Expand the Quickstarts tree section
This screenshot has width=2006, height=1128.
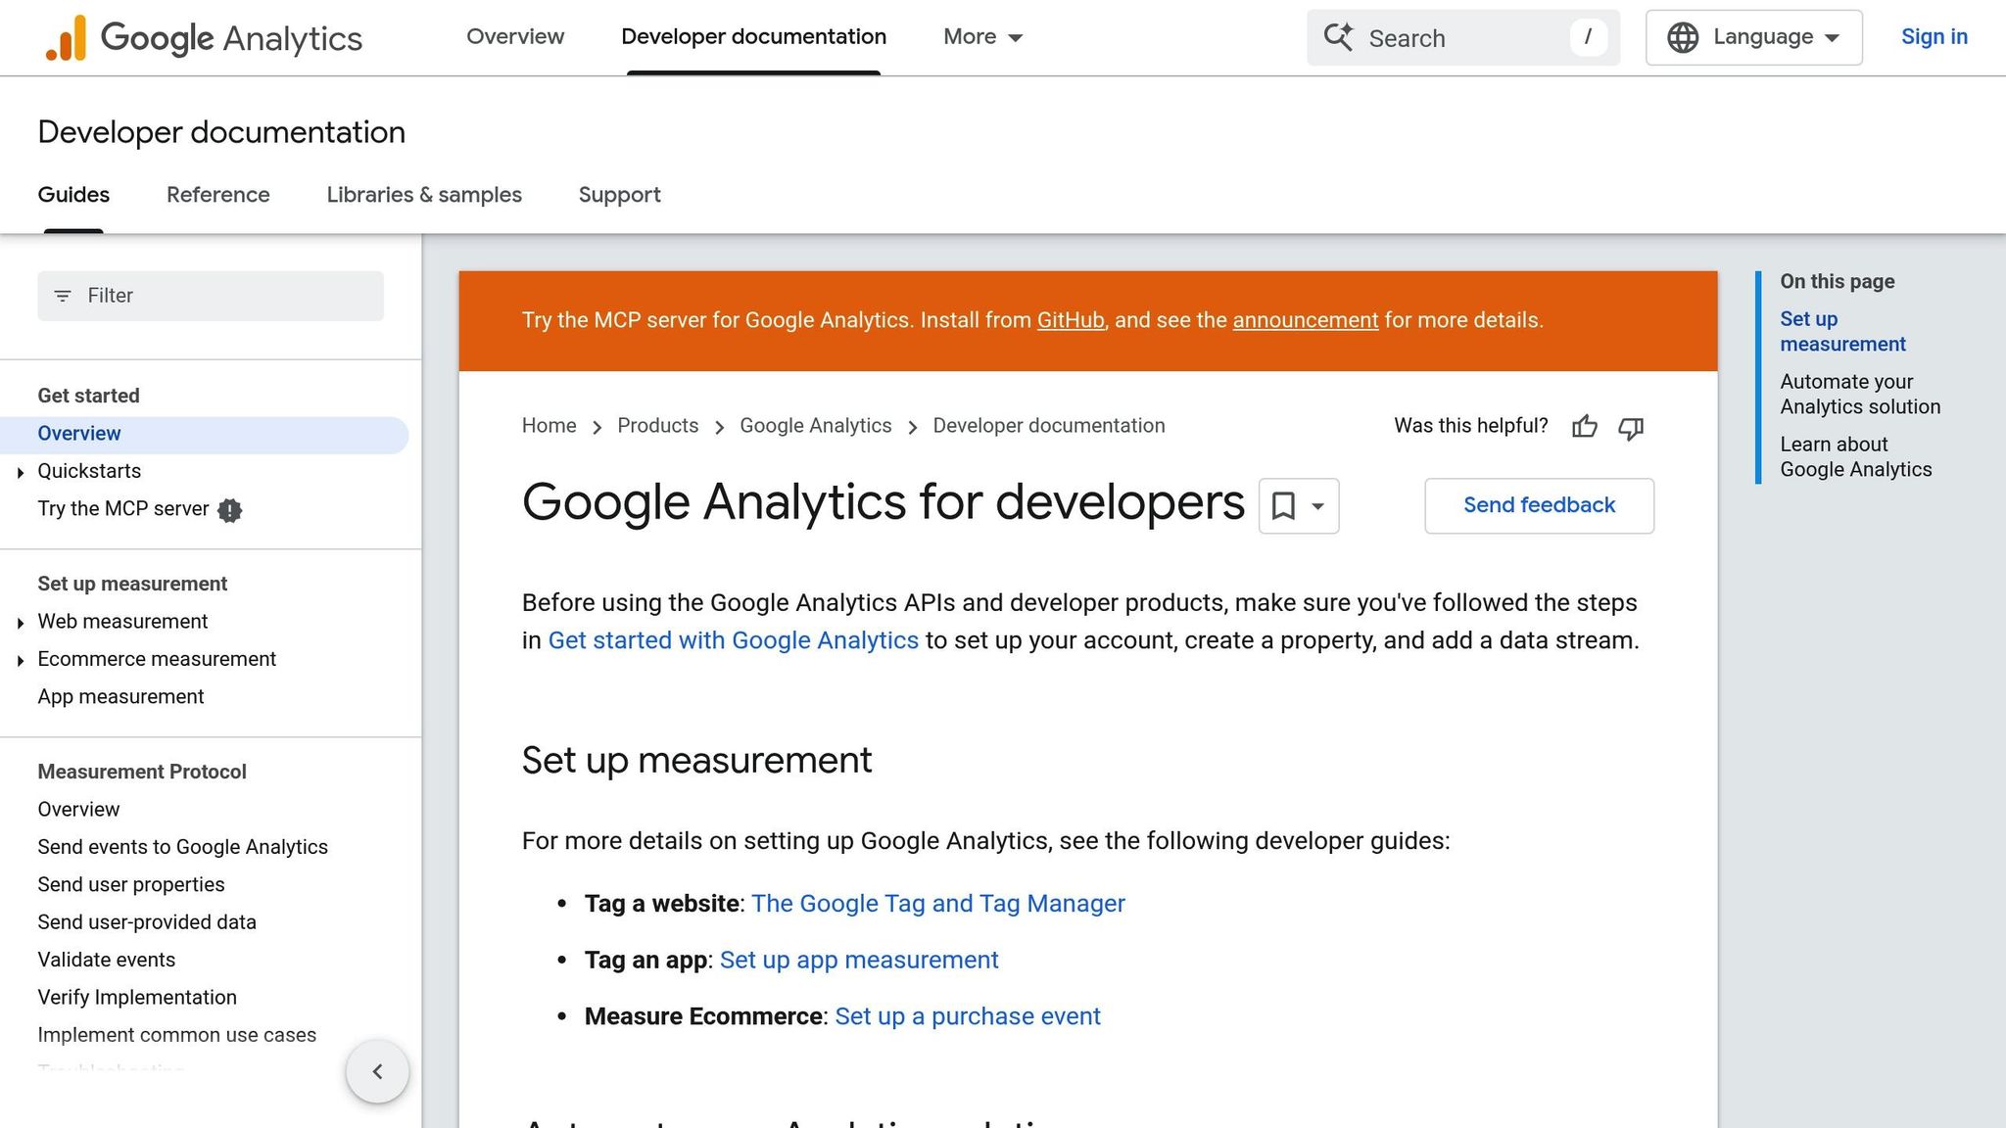click(21, 473)
